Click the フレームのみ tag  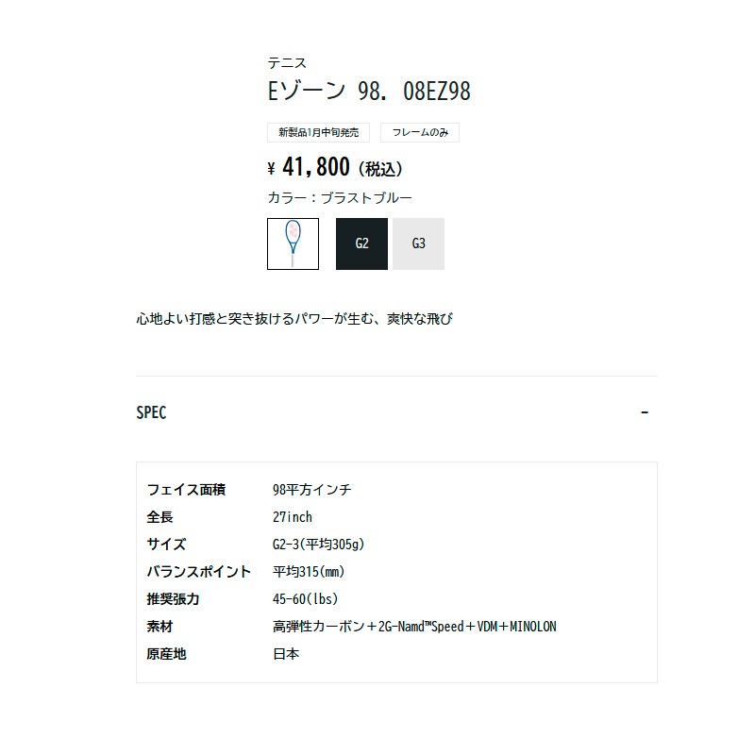420,132
